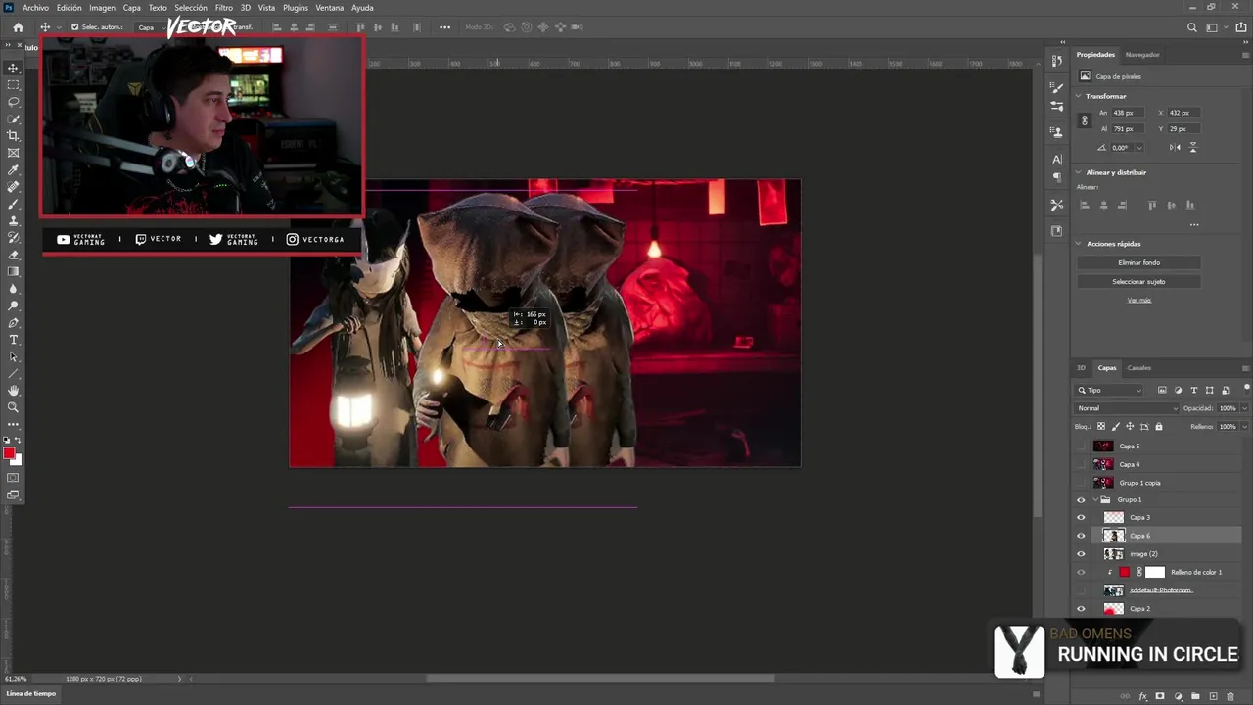Edit the An width field

[1130, 113]
